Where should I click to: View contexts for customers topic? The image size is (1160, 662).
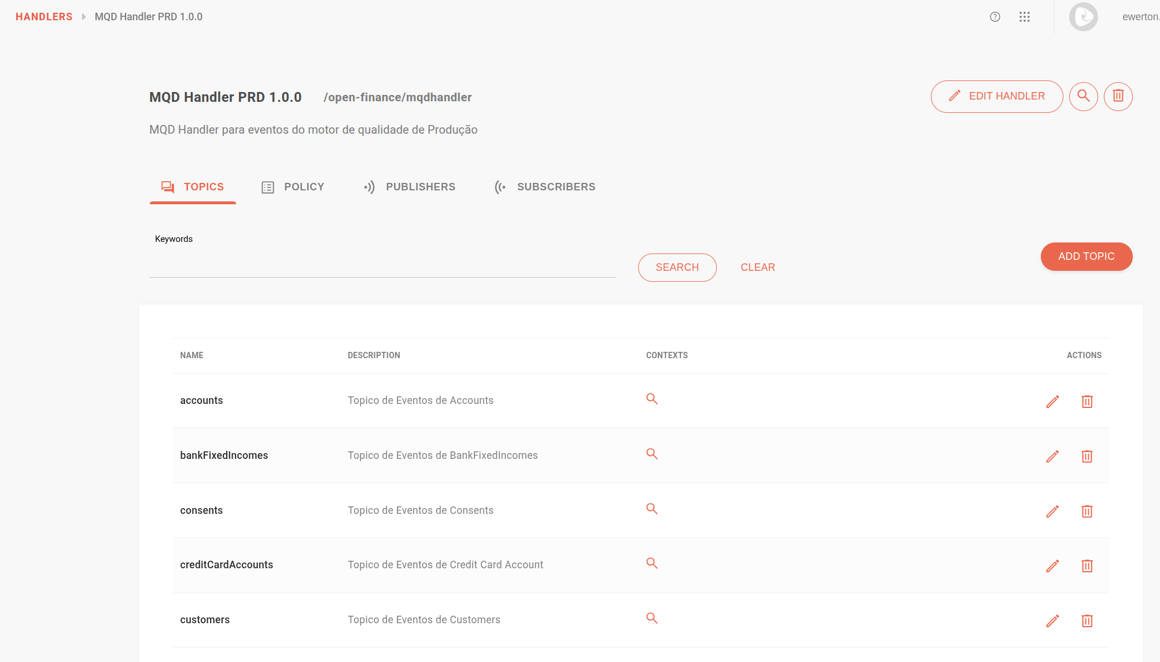coord(652,618)
